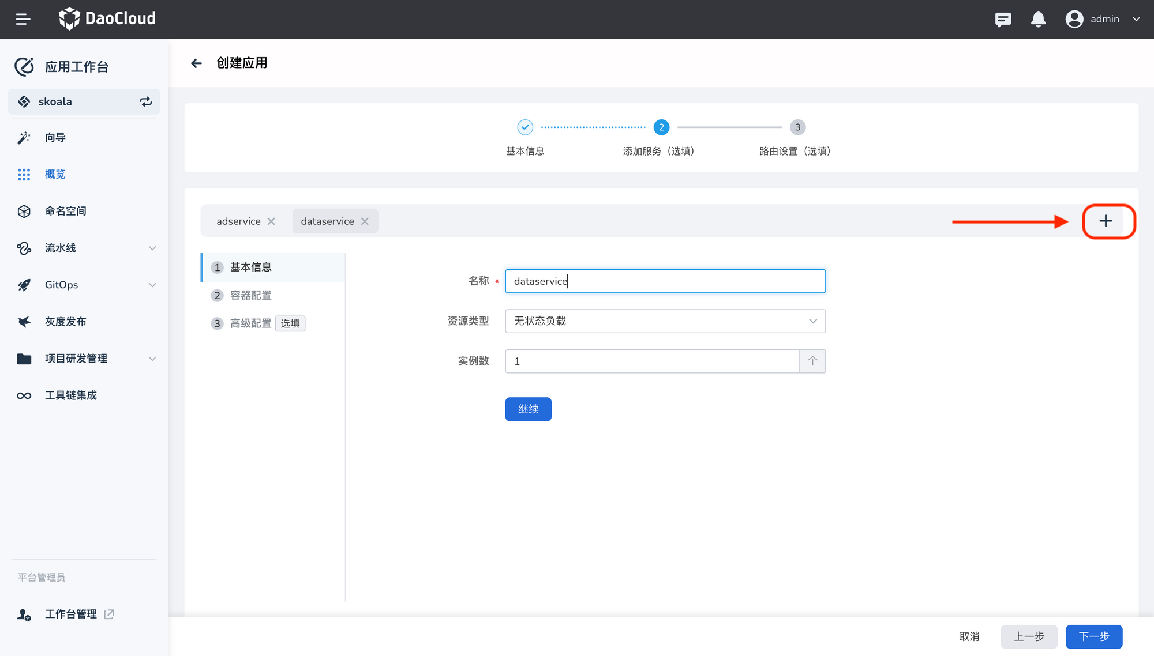The width and height of the screenshot is (1154, 656).
Task: Click the 应用工作台 workbench icon
Action: pyautogui.click(x=24, y=67)
